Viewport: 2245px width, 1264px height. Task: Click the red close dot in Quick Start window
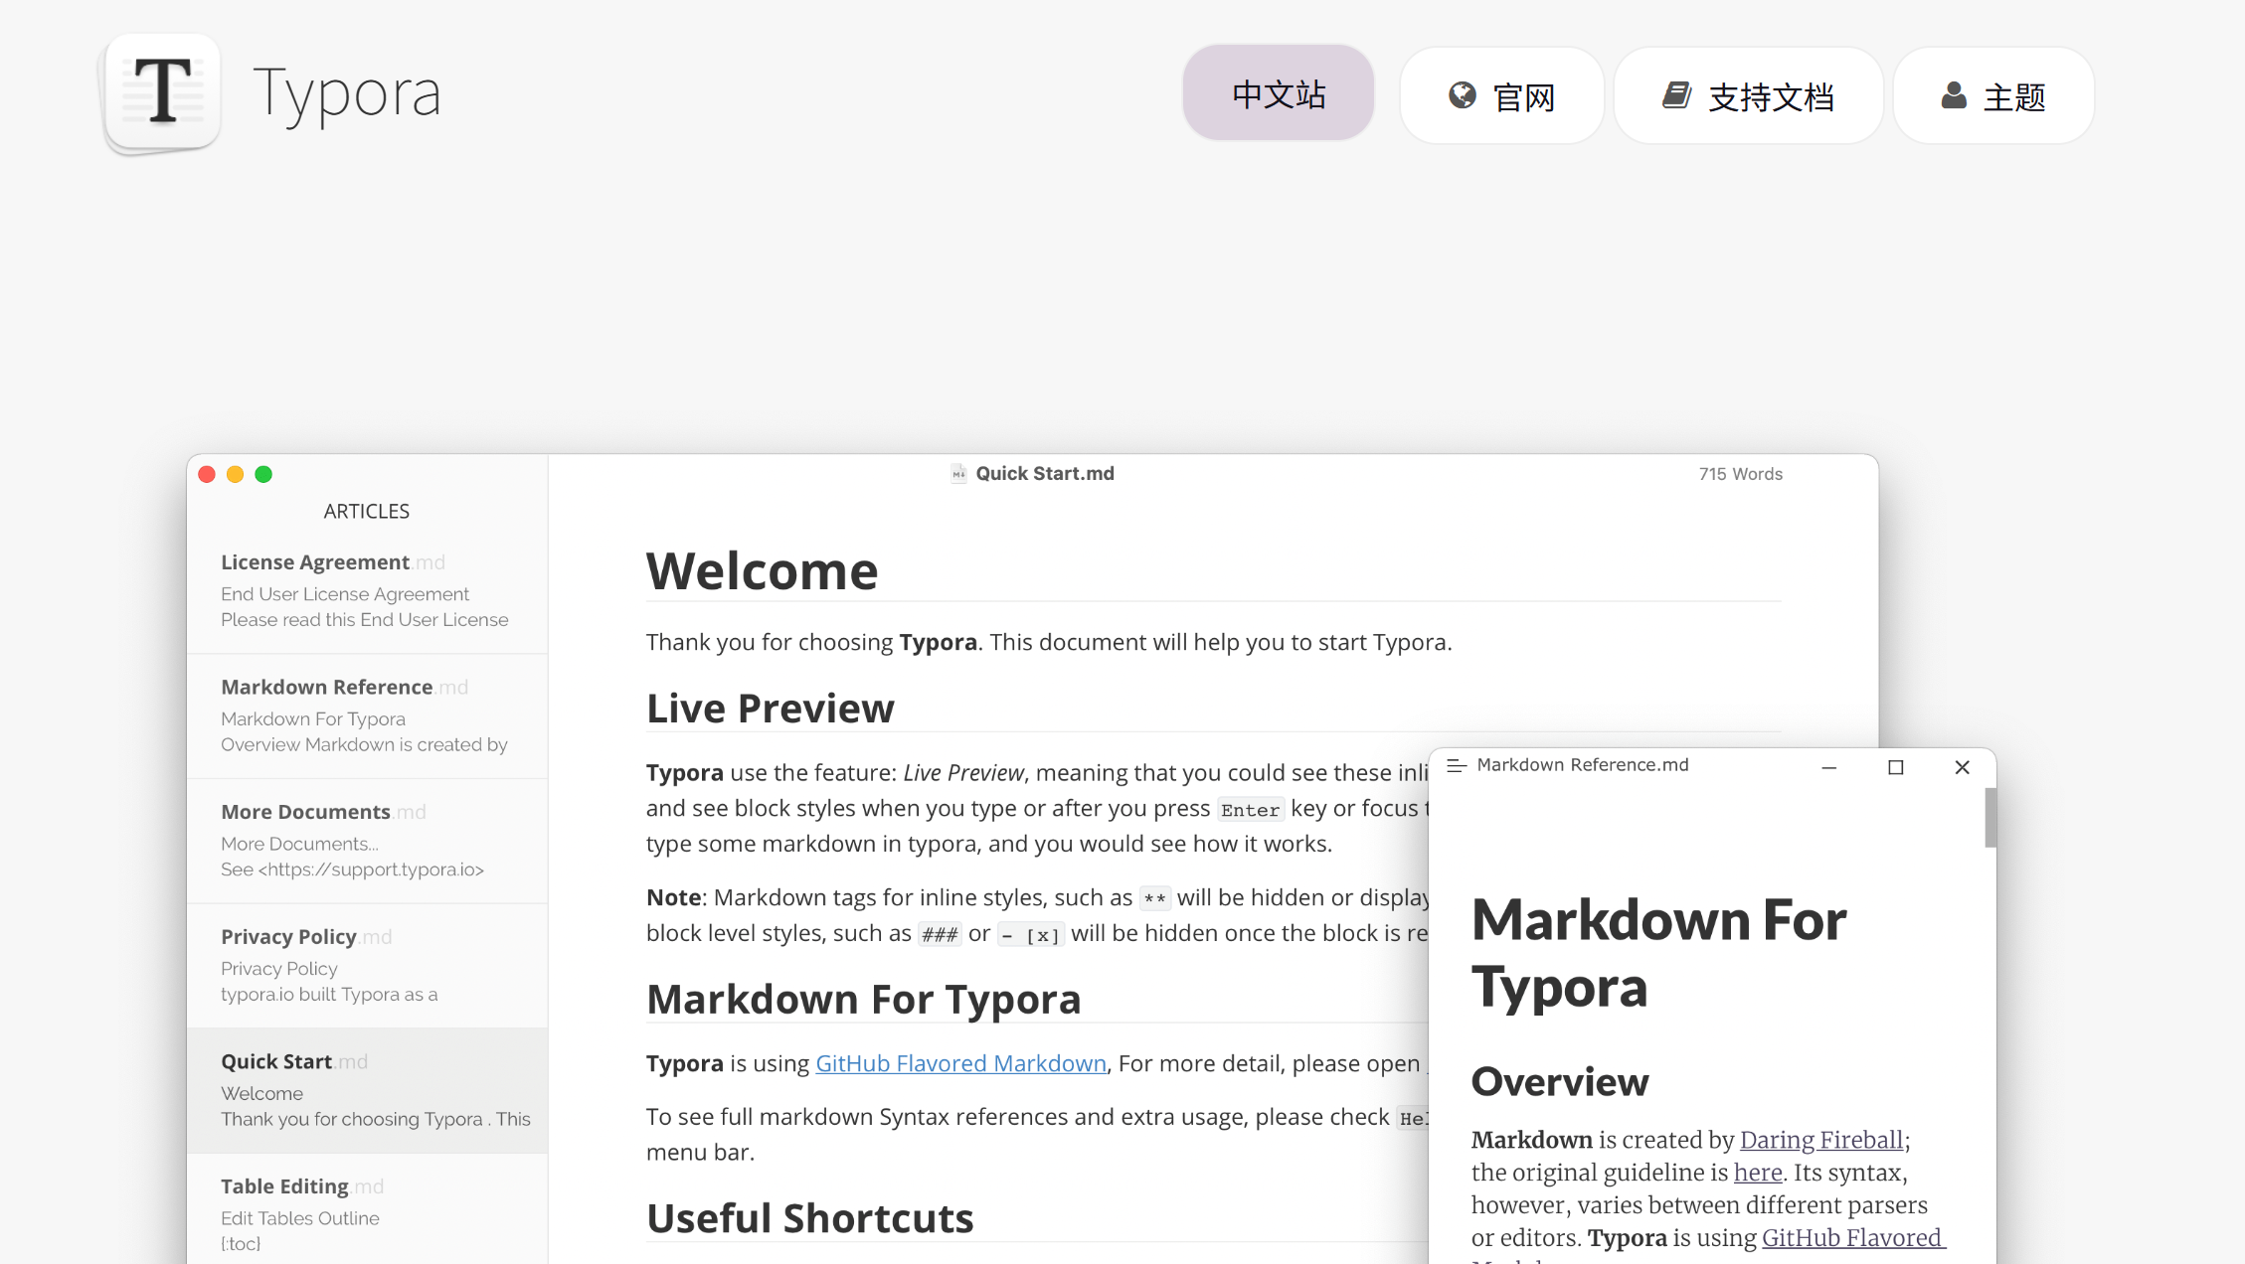[x=207, y=474]
